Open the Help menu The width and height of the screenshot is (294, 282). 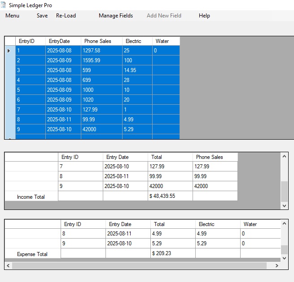pyautogui.click(x=204, y=16)
